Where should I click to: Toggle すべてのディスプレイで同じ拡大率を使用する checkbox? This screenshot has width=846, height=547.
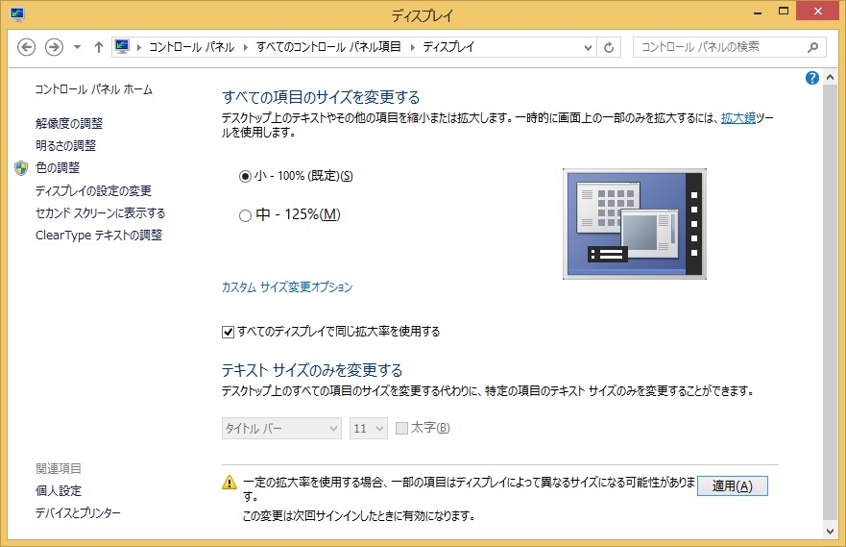pyautogui.click(x=228, y=332)
